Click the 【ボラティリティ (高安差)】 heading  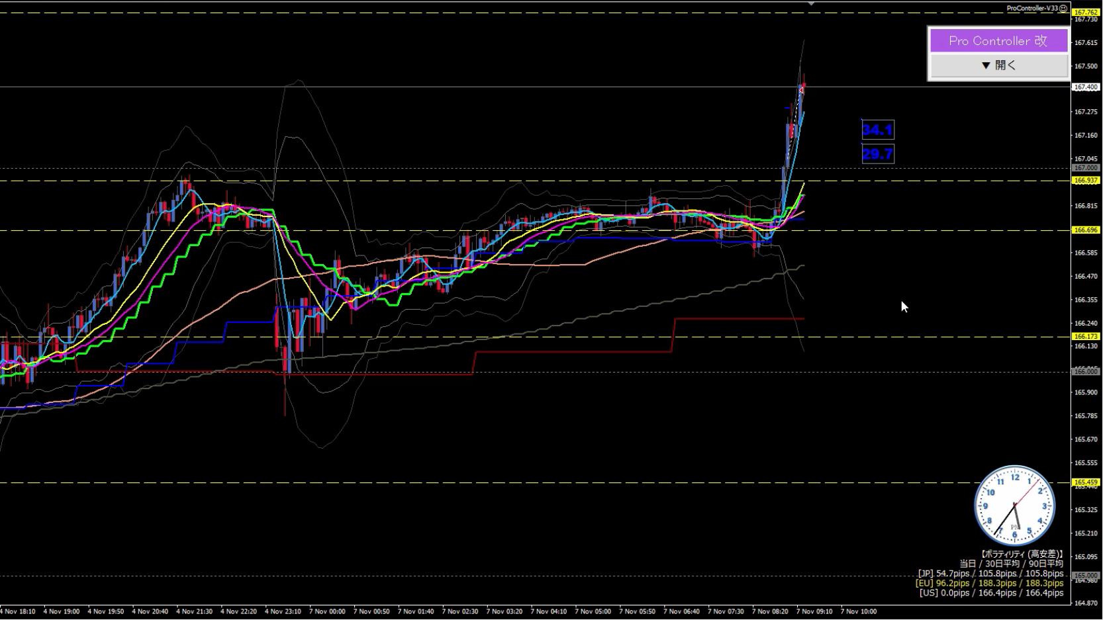click(x=1022, y=554)
